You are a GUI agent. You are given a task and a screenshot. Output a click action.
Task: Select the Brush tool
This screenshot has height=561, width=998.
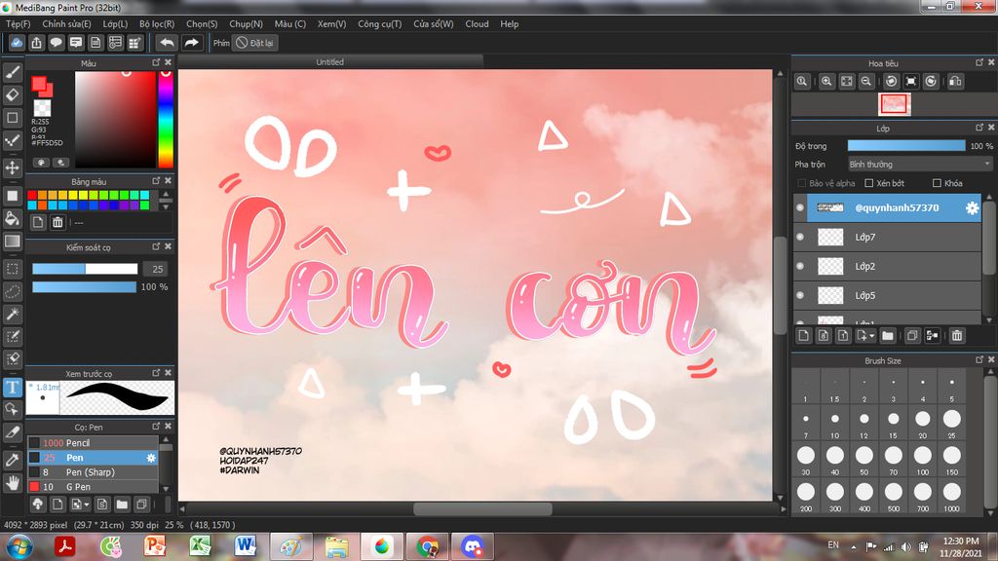[12, 72]
